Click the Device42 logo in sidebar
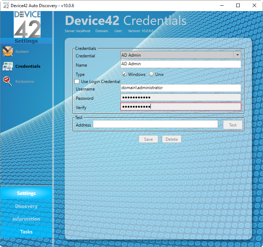This screenshot has width=263, height=247. coord(27,24)
